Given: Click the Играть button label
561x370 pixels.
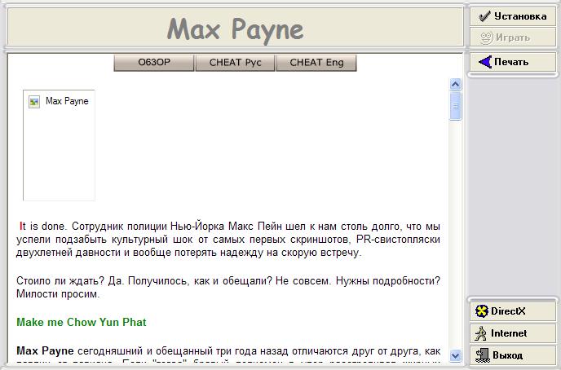Looking at the screenshot, I should point(512,37).
